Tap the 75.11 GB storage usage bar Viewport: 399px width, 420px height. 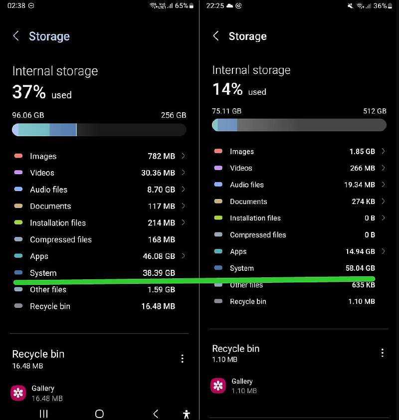(x=299, y=125)
